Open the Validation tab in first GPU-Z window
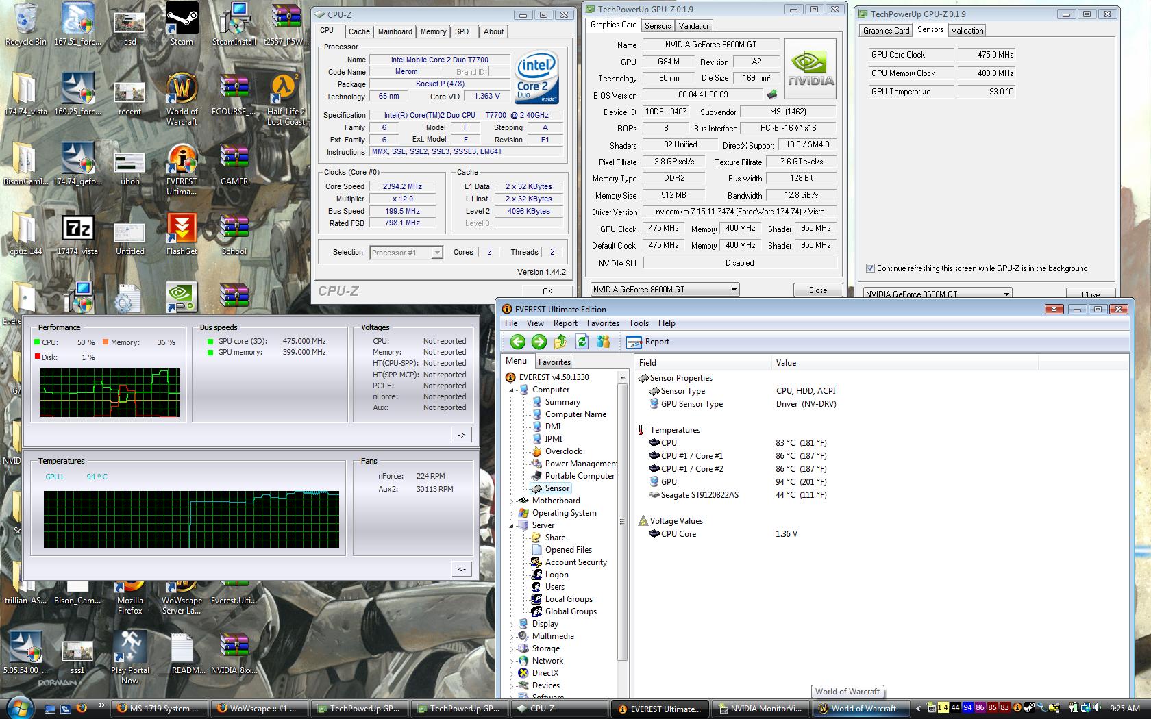1151x719 pixels. [x=695, y=26]
